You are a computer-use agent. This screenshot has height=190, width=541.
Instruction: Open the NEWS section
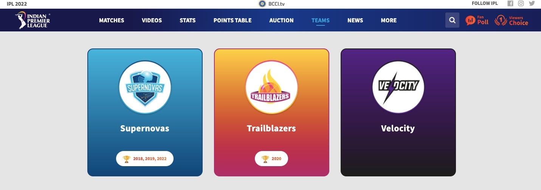click(x=355, y=20)
